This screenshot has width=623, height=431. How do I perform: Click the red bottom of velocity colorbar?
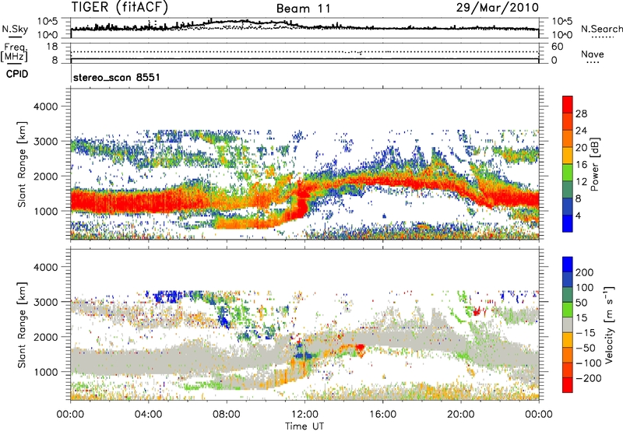click(x=568, y=385)
